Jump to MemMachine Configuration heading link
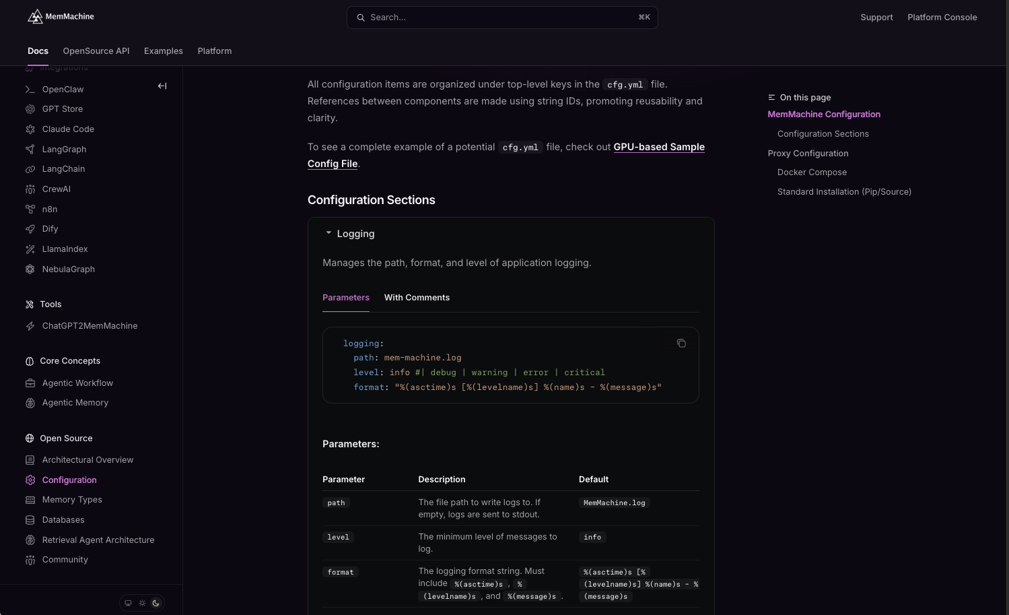1009x615 pixels. 824,115
